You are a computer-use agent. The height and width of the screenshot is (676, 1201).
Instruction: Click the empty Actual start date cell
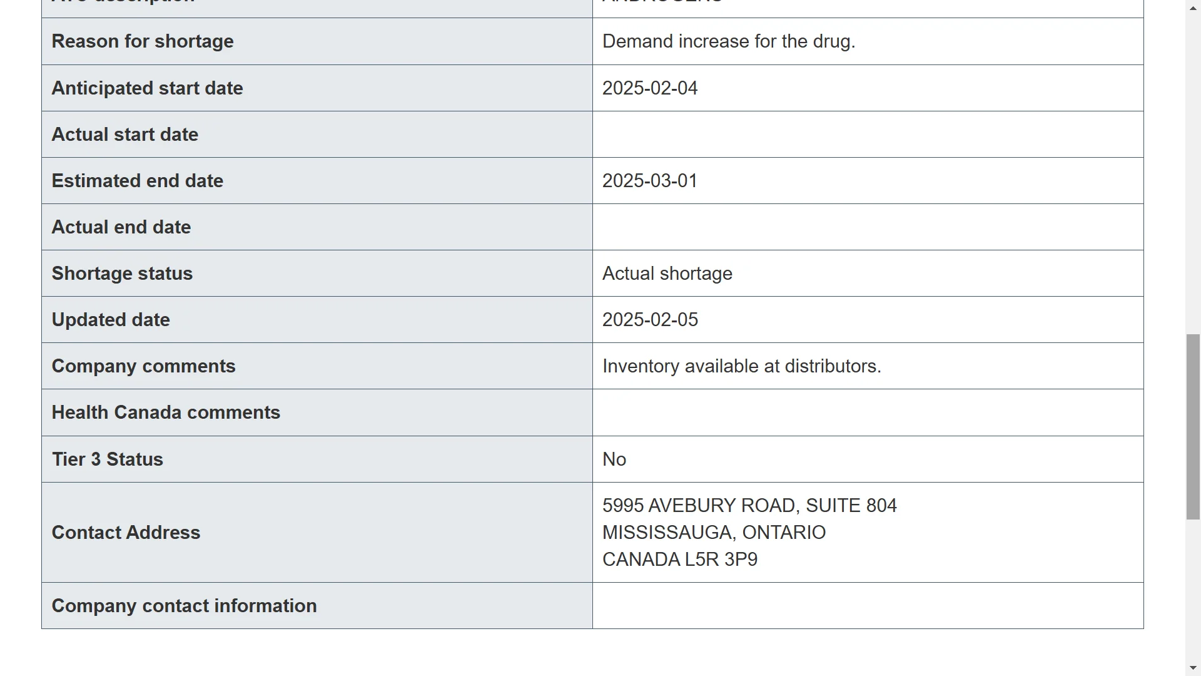pyautogui.click(x=868, y=135)
